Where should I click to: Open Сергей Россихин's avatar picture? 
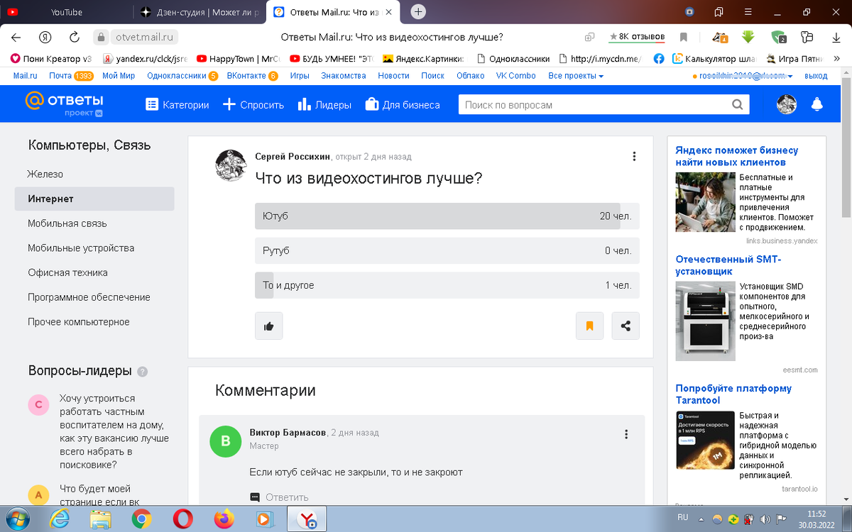[231, 165]
